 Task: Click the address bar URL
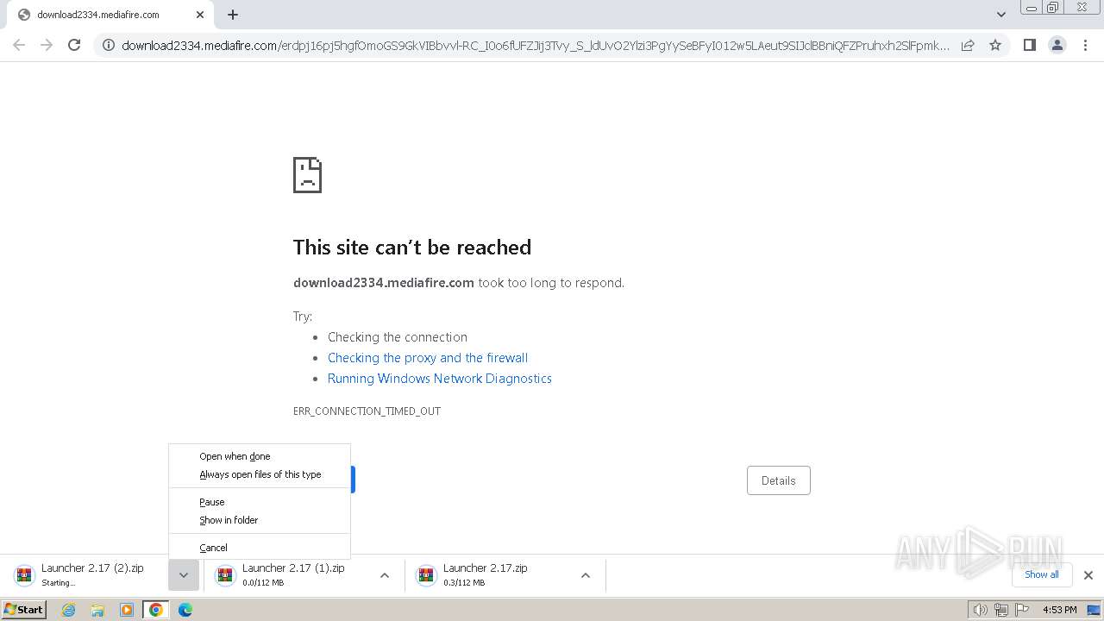click(535, 46)
